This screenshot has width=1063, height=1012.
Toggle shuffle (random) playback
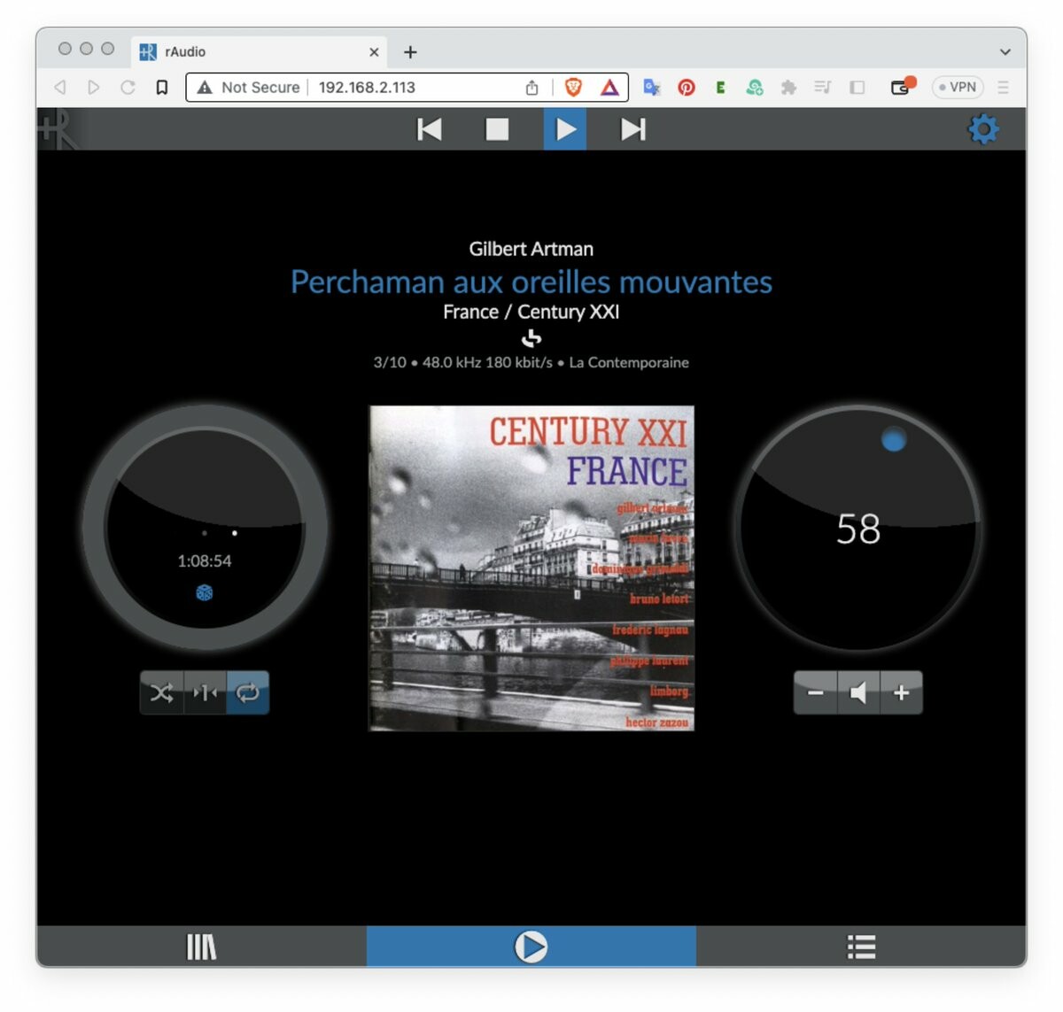161,692
